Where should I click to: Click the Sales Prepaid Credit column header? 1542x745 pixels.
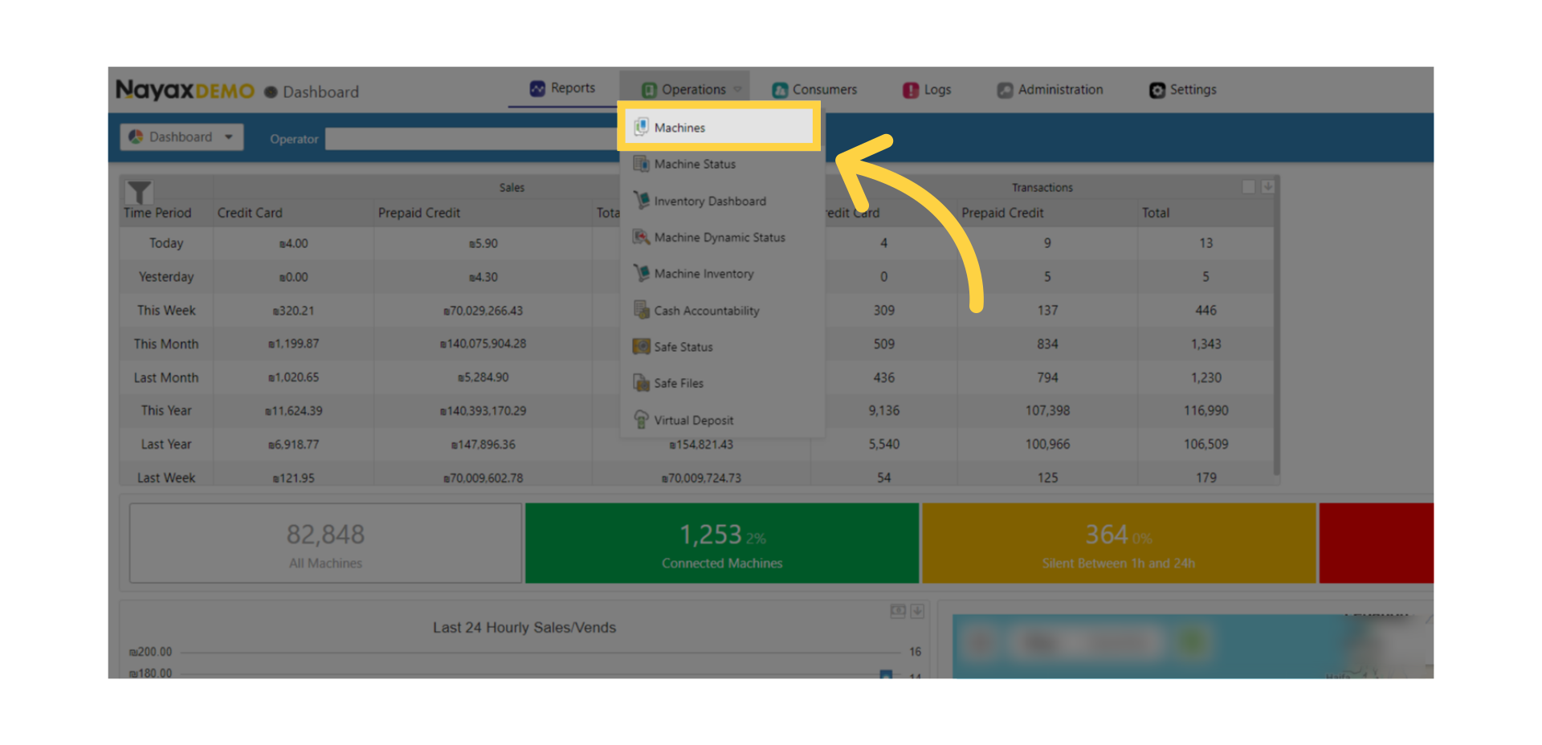[x=419, y=213]
